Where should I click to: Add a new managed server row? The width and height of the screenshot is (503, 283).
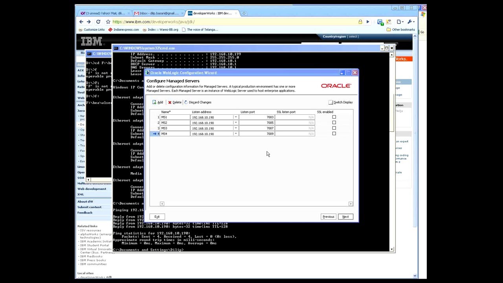click(x=158, y=102)
